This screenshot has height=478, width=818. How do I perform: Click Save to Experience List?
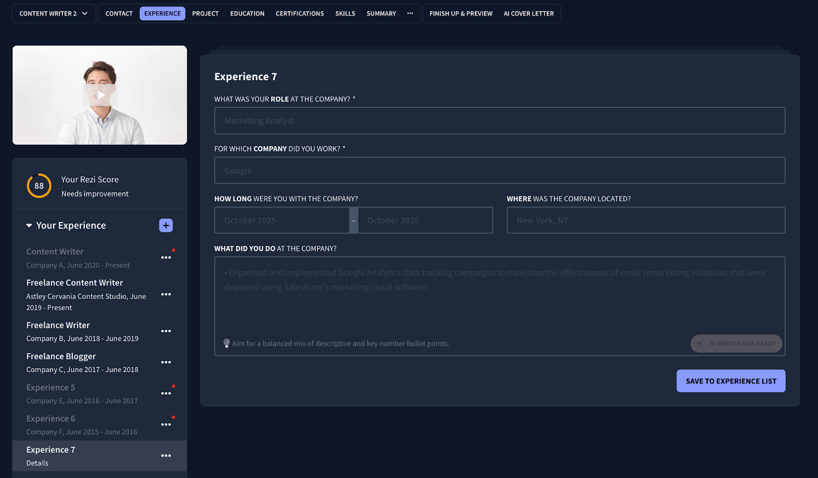[x=731, y=380]
